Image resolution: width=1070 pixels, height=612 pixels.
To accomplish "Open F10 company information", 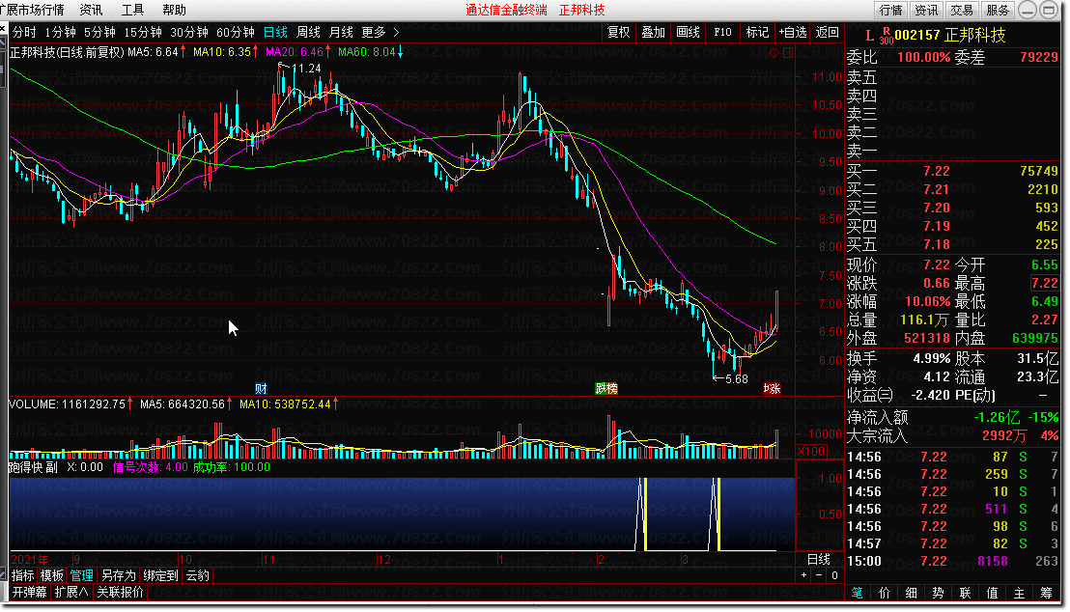I will [722, 32].
